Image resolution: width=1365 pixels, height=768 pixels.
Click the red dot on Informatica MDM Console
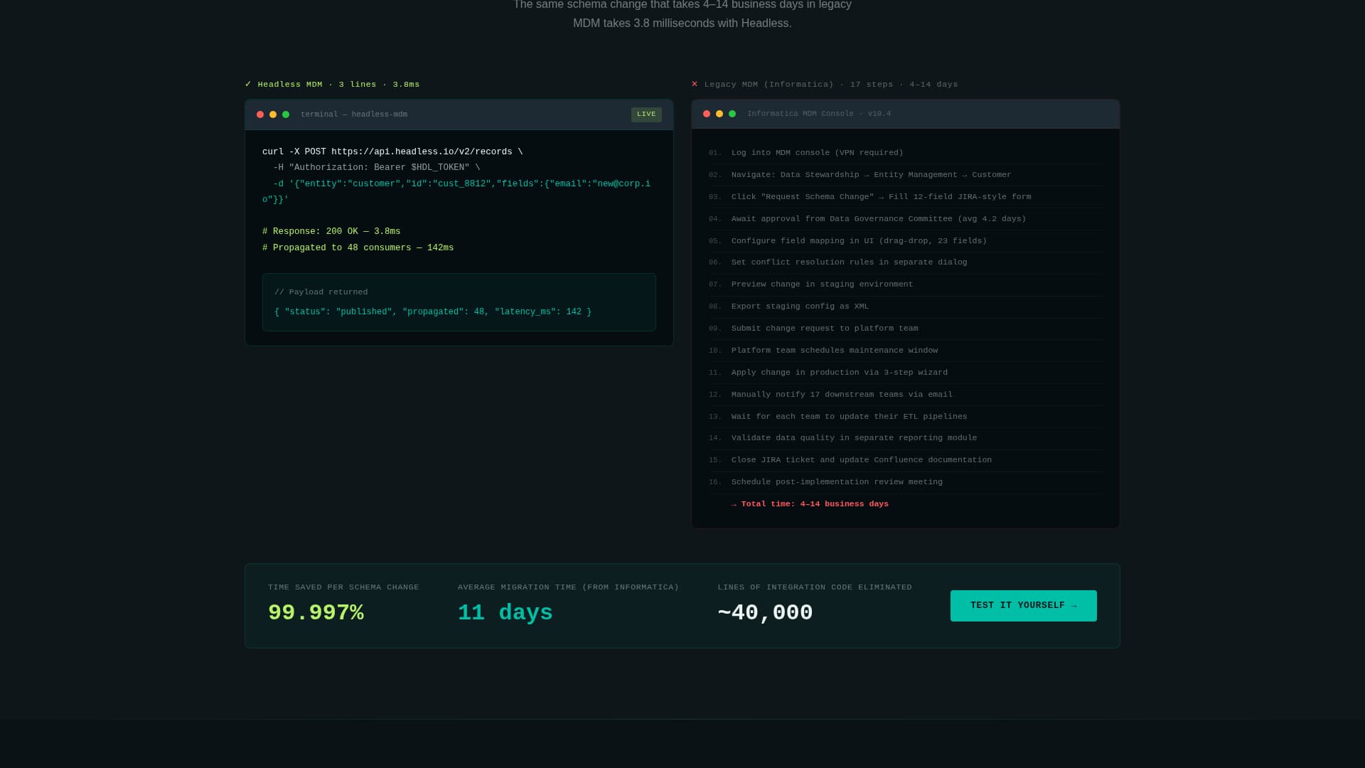point(706,113)
